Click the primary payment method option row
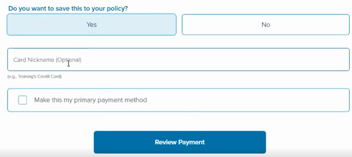 coord(178,100)
